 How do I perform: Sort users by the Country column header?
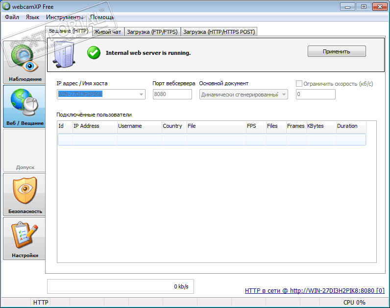(174, 126)
